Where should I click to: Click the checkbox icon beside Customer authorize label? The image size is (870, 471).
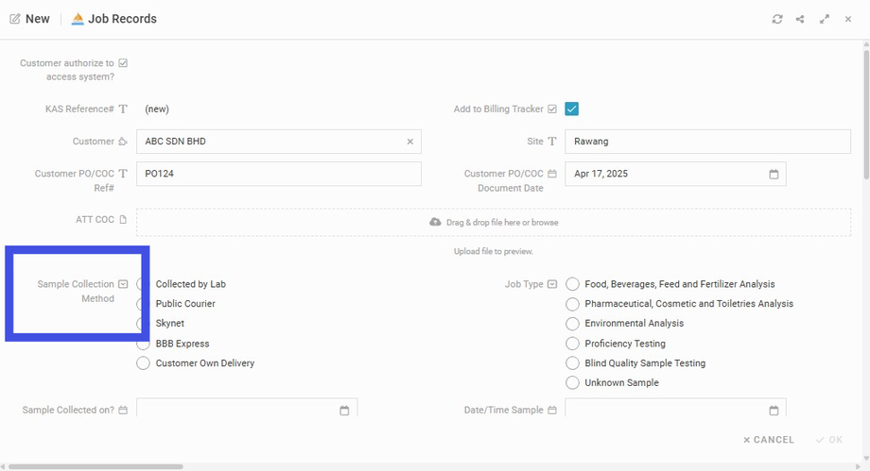coord(123,63)
